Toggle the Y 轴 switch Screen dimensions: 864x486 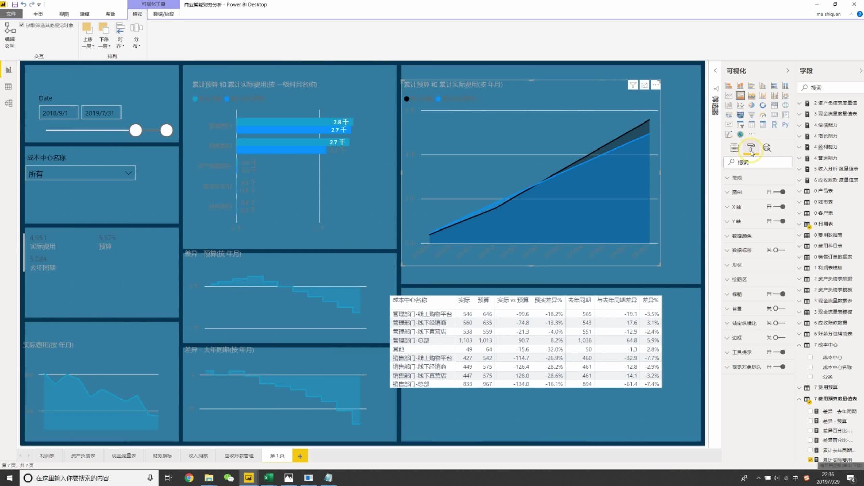pyautogui.click(x=779, y=221)
